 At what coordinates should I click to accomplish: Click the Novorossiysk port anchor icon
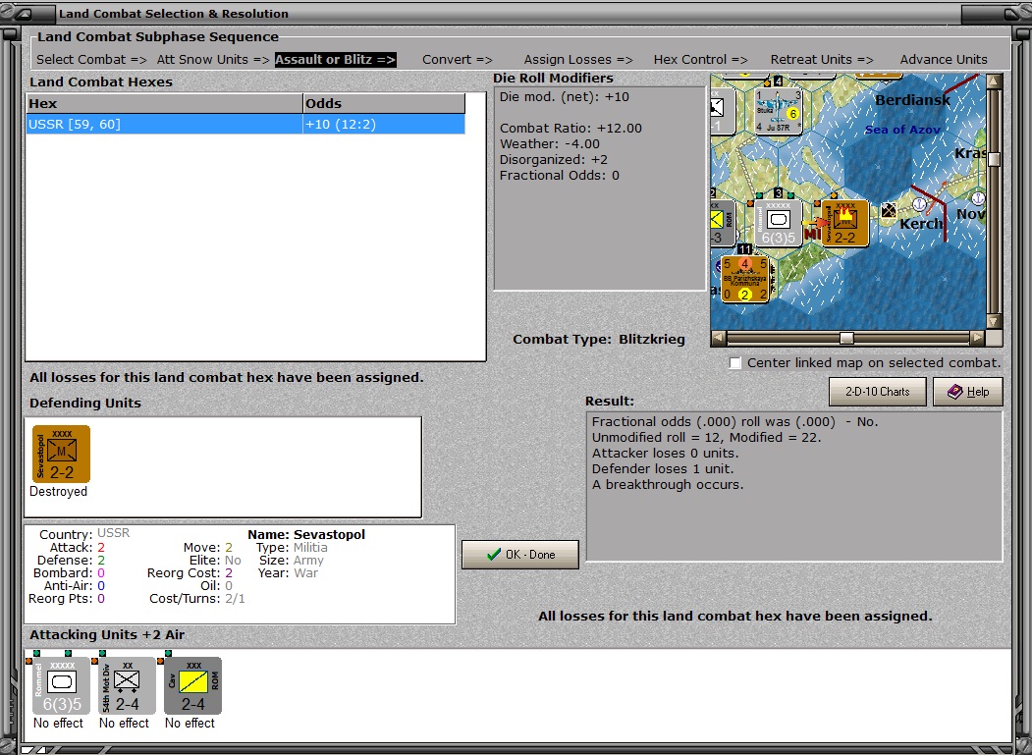point(978,198)
